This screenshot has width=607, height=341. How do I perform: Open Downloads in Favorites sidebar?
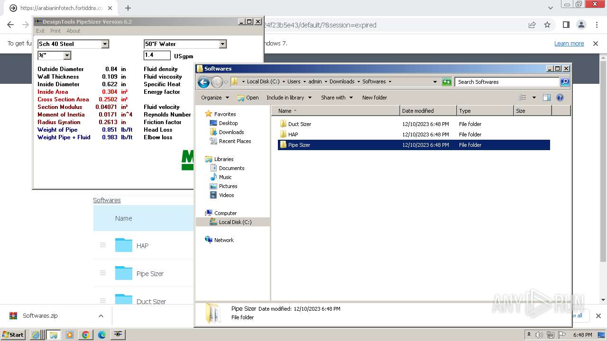(231, 132)
